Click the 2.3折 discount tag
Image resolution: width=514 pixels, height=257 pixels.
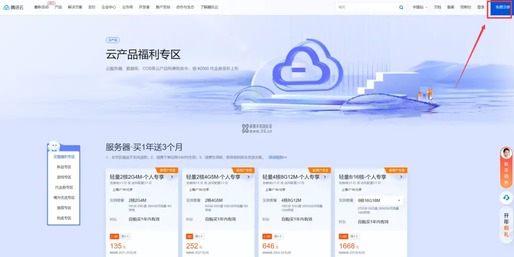114,236
